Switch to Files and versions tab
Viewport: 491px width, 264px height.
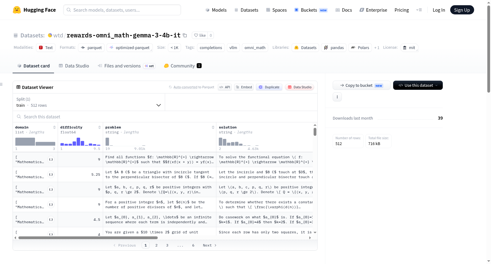[x=126, y=66]
